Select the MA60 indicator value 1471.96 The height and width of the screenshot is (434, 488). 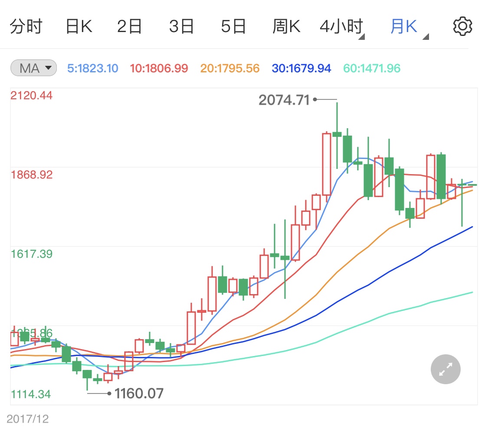(x=371, y=68)
